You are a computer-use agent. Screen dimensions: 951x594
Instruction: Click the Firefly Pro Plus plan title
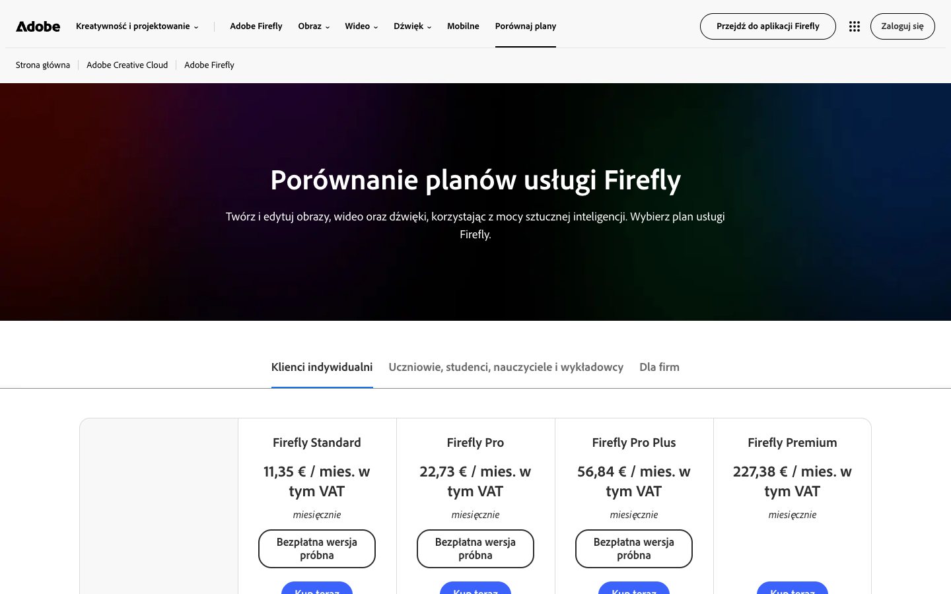634,443
